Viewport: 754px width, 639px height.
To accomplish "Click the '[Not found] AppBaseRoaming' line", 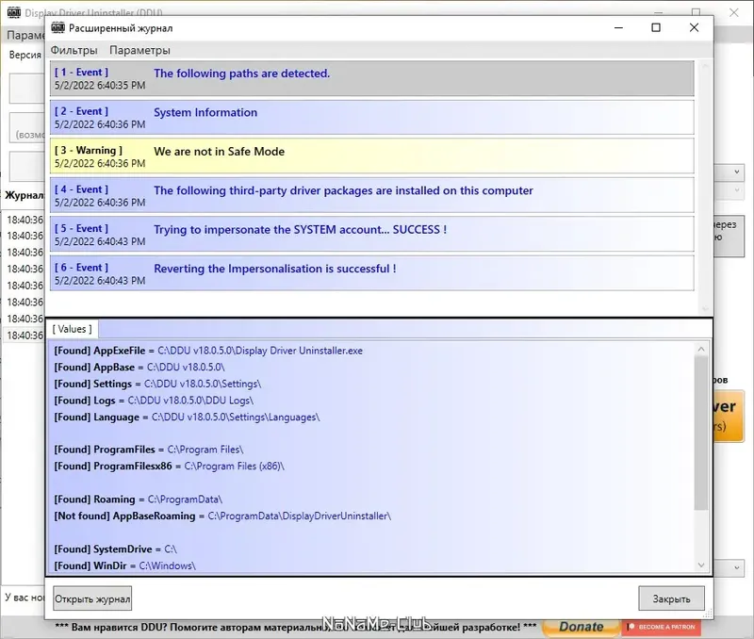I will (x=222, y=516).
